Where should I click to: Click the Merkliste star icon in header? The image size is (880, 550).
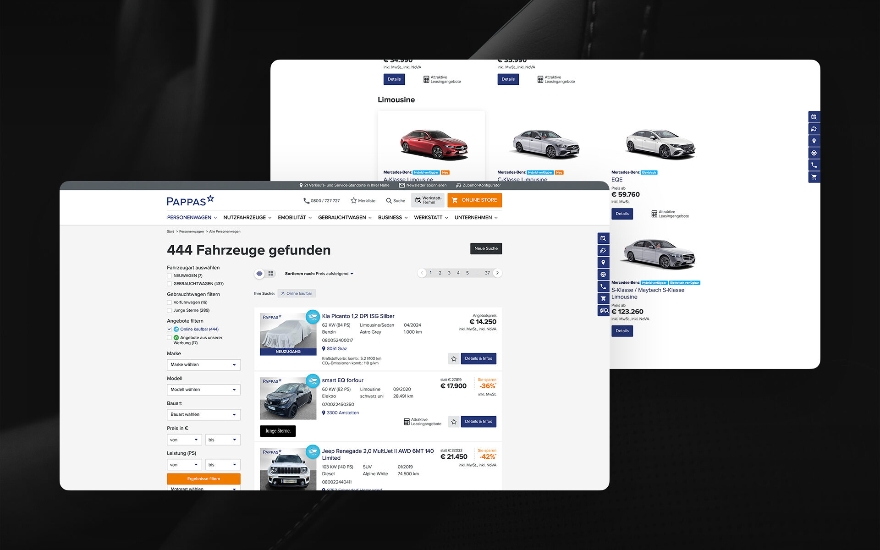pos(353,201)
